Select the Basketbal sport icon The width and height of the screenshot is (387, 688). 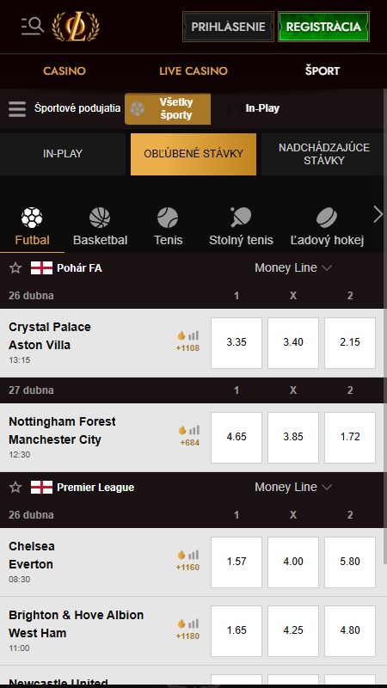coord(100,218)
